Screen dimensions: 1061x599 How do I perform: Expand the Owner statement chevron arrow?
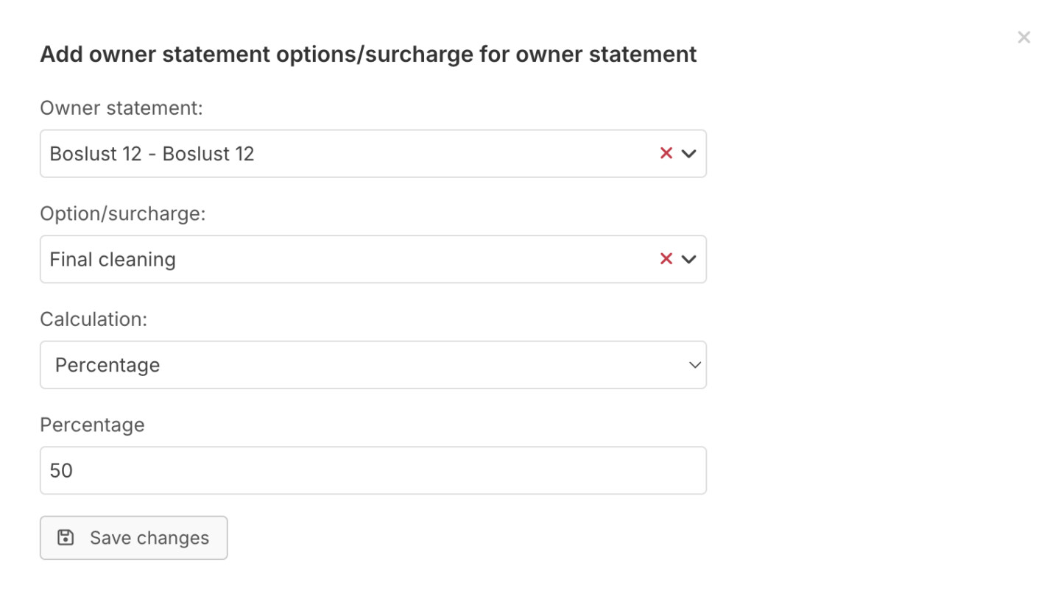coord(688,153)
